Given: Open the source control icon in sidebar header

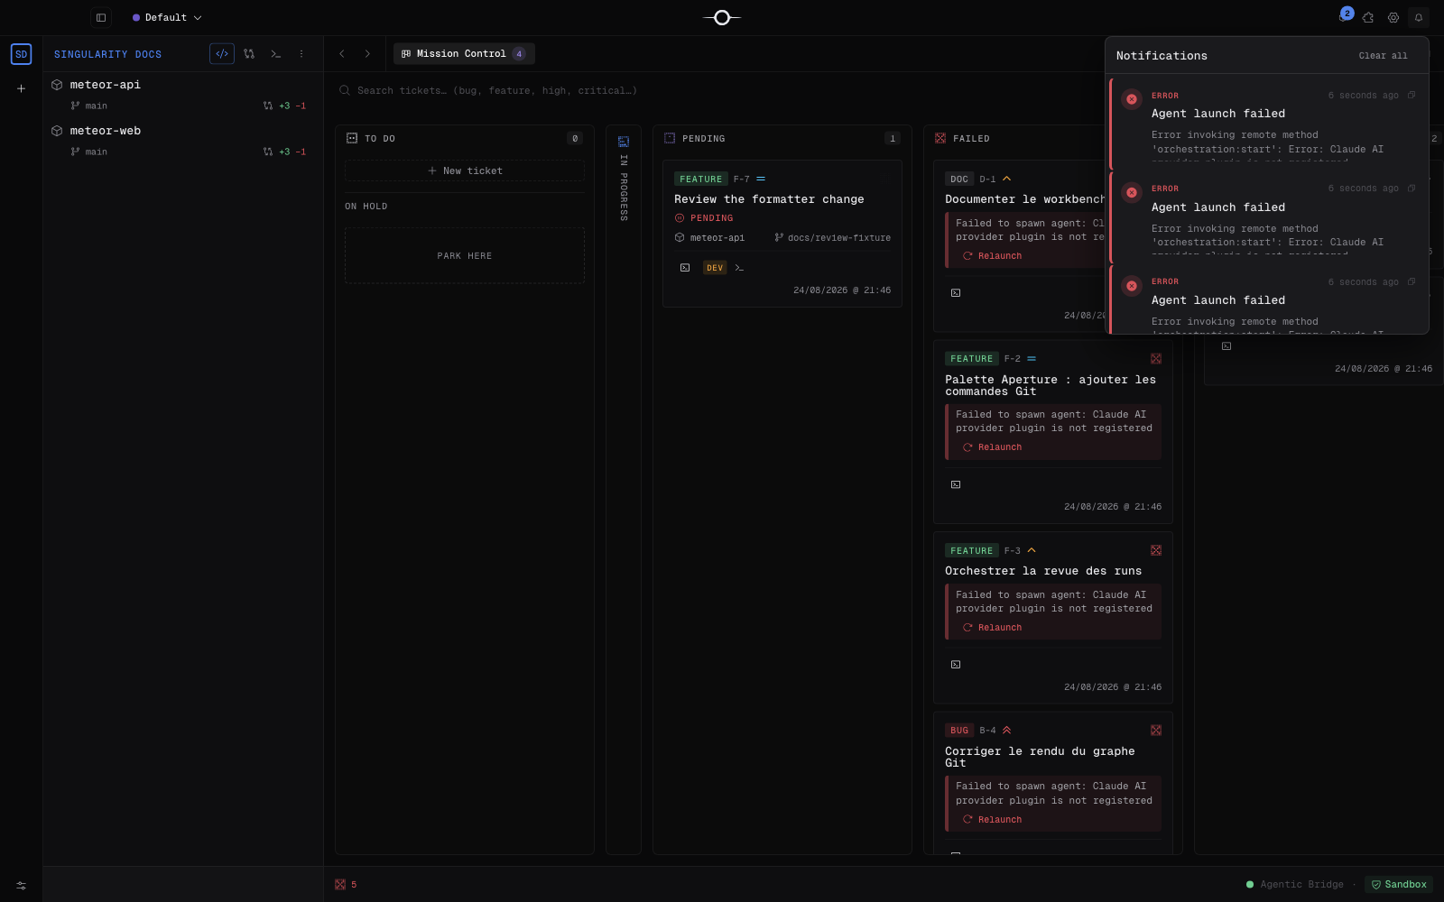Looking at the screenshot, I should pyautogui.click(x=249, y=54).
